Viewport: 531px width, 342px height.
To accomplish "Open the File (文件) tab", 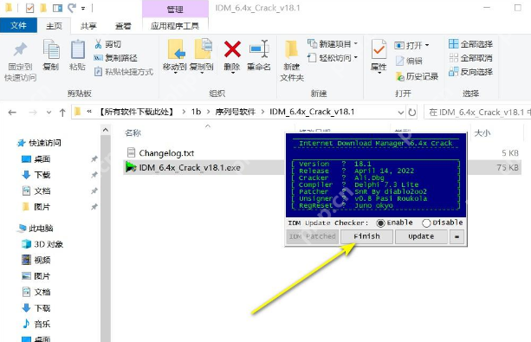I will [18, 25].
